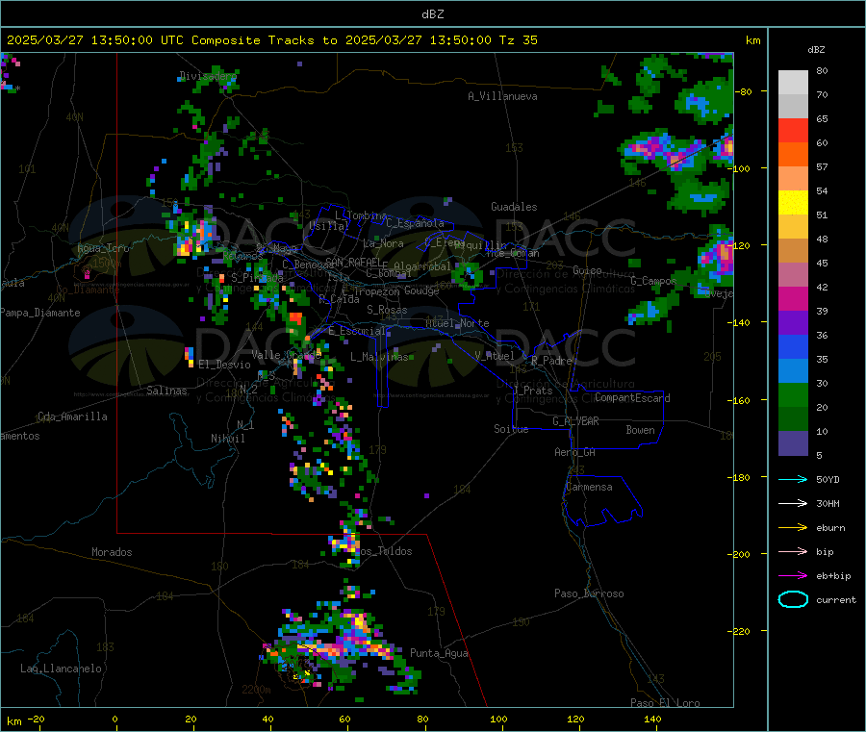This screenshot has height=732, width=866.
Task: Click the 'Tz 35' text in header
Action: (519, 40)
